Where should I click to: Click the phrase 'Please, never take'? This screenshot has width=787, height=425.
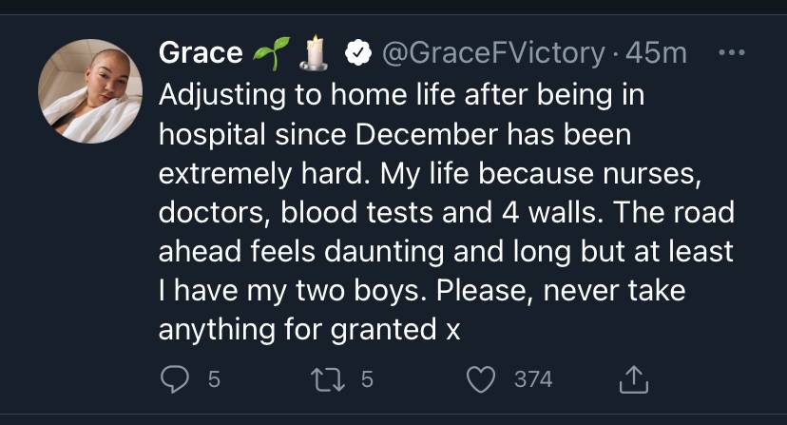click(561, 290)
